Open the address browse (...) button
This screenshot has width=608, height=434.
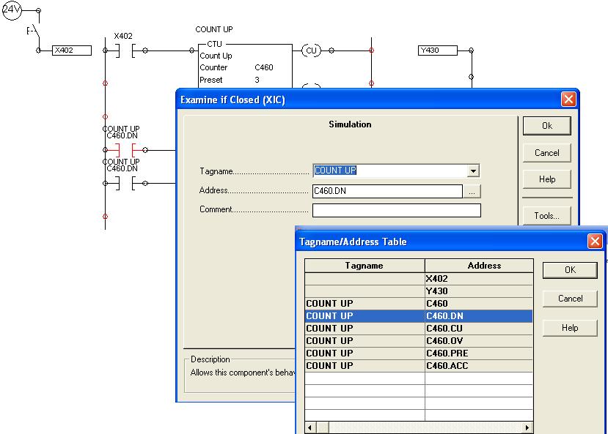(x=472, y=192)
